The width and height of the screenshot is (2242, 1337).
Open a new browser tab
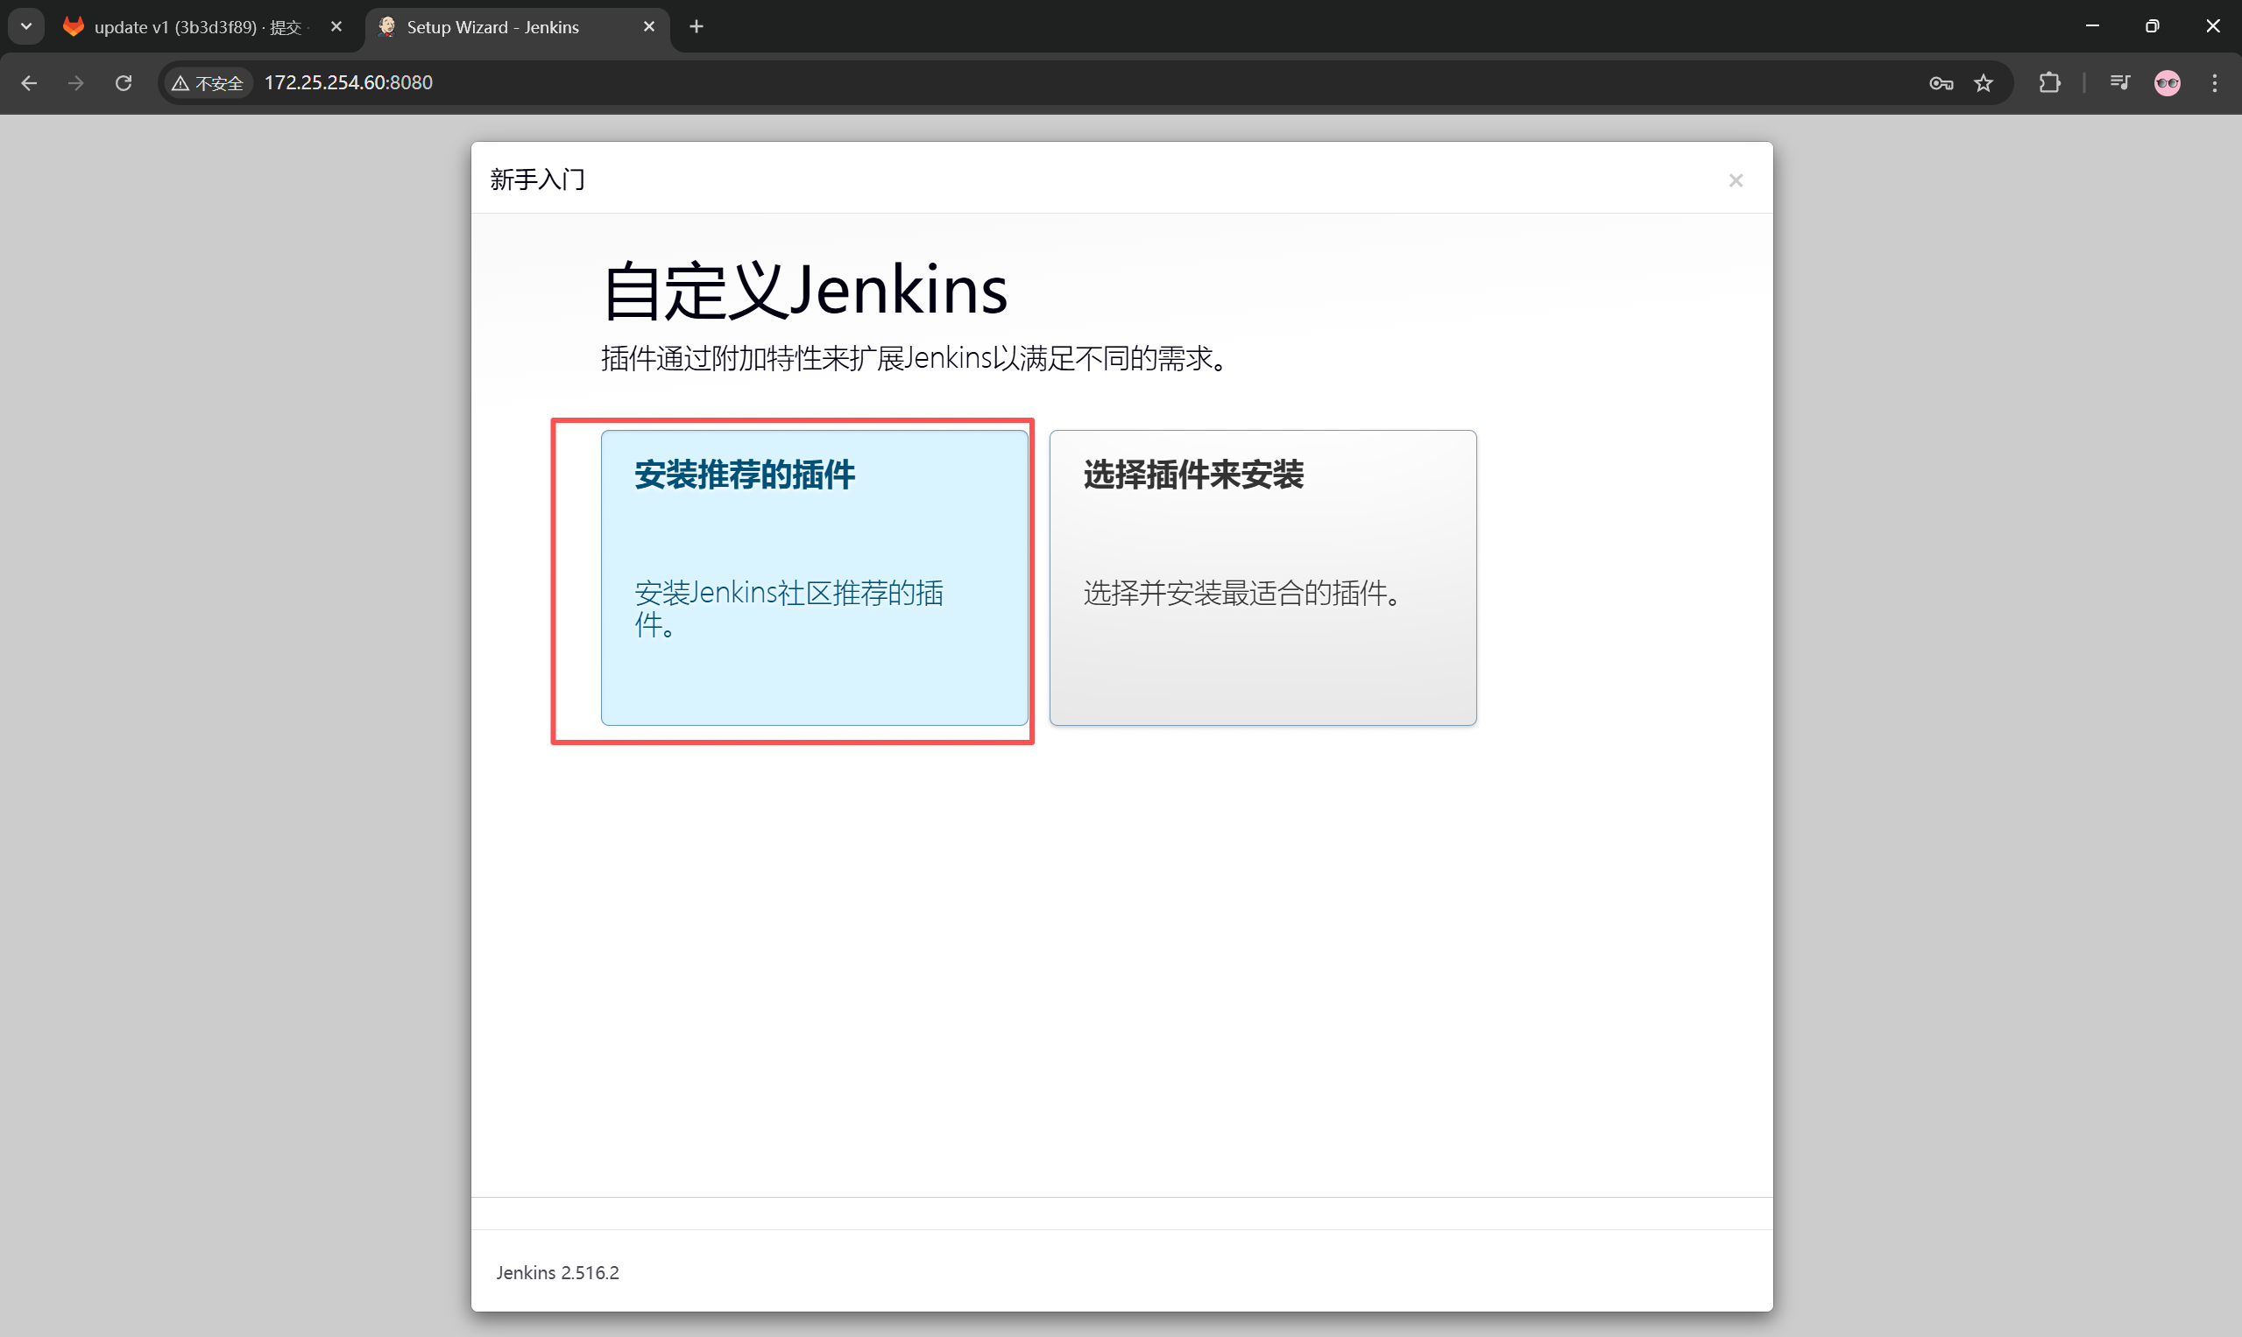pos(696,27)
